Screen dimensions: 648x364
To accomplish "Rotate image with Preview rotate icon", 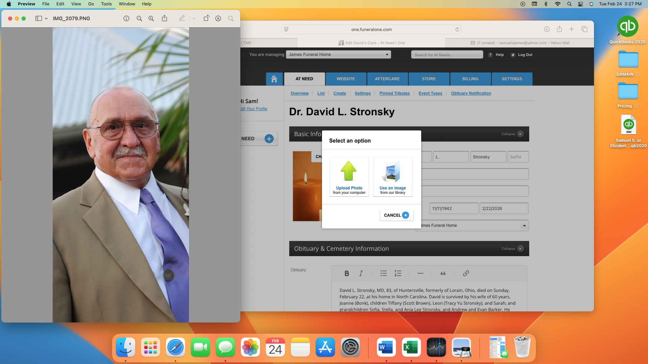I will click(x=206, y=19).
